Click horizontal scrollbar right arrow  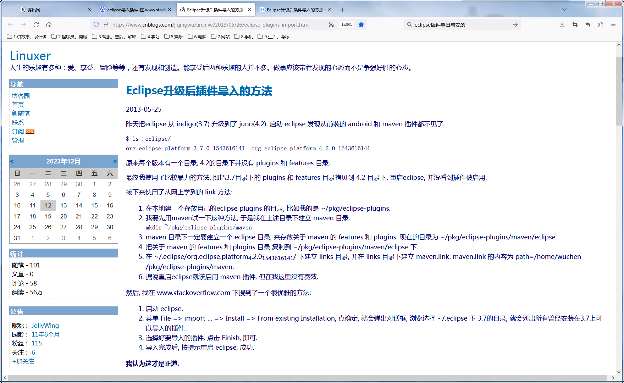click(613, 378)
